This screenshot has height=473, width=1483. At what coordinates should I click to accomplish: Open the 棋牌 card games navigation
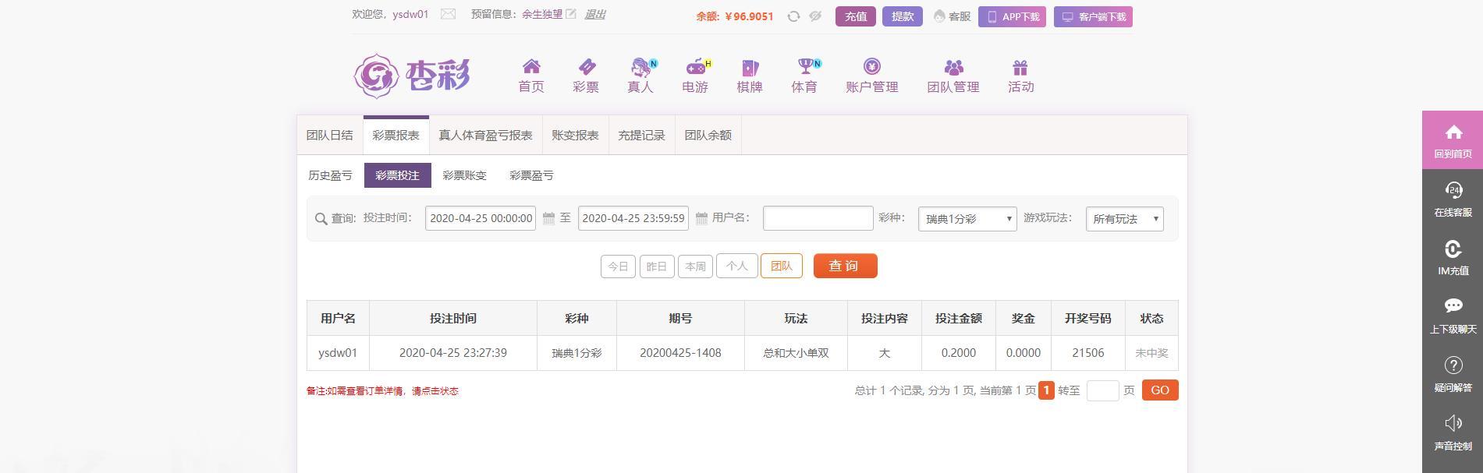pyautogui.click(x=750, y=76)
